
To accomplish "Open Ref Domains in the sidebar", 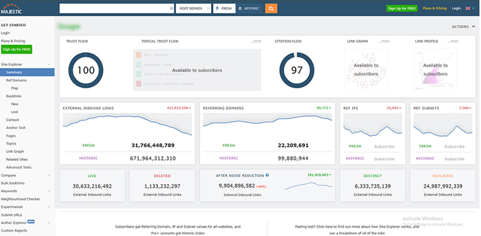I will (16, 80).
